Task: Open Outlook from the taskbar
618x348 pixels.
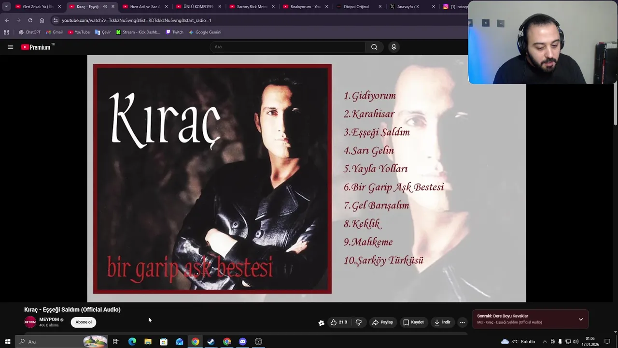Action: 180,342
